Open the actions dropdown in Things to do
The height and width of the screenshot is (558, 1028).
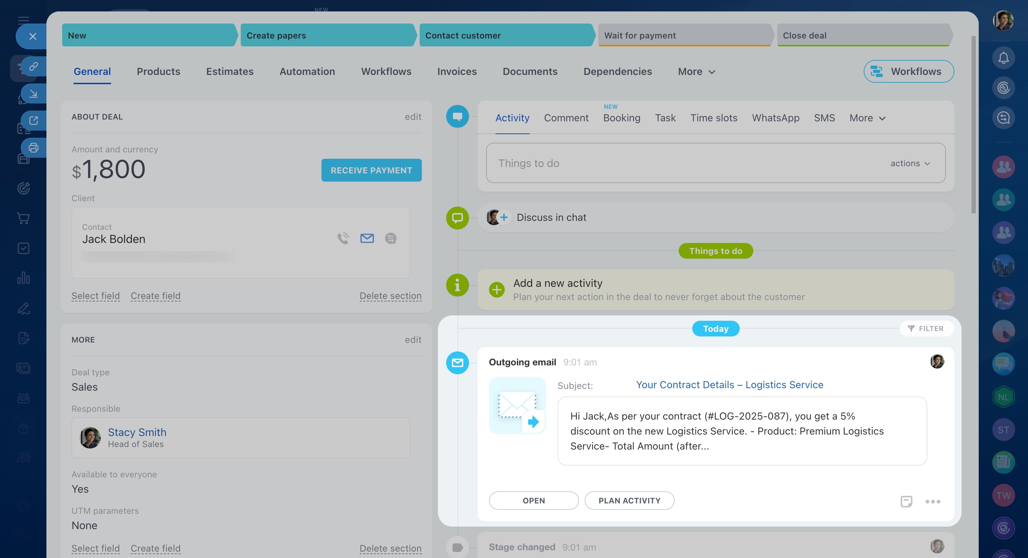pos(910,163)
